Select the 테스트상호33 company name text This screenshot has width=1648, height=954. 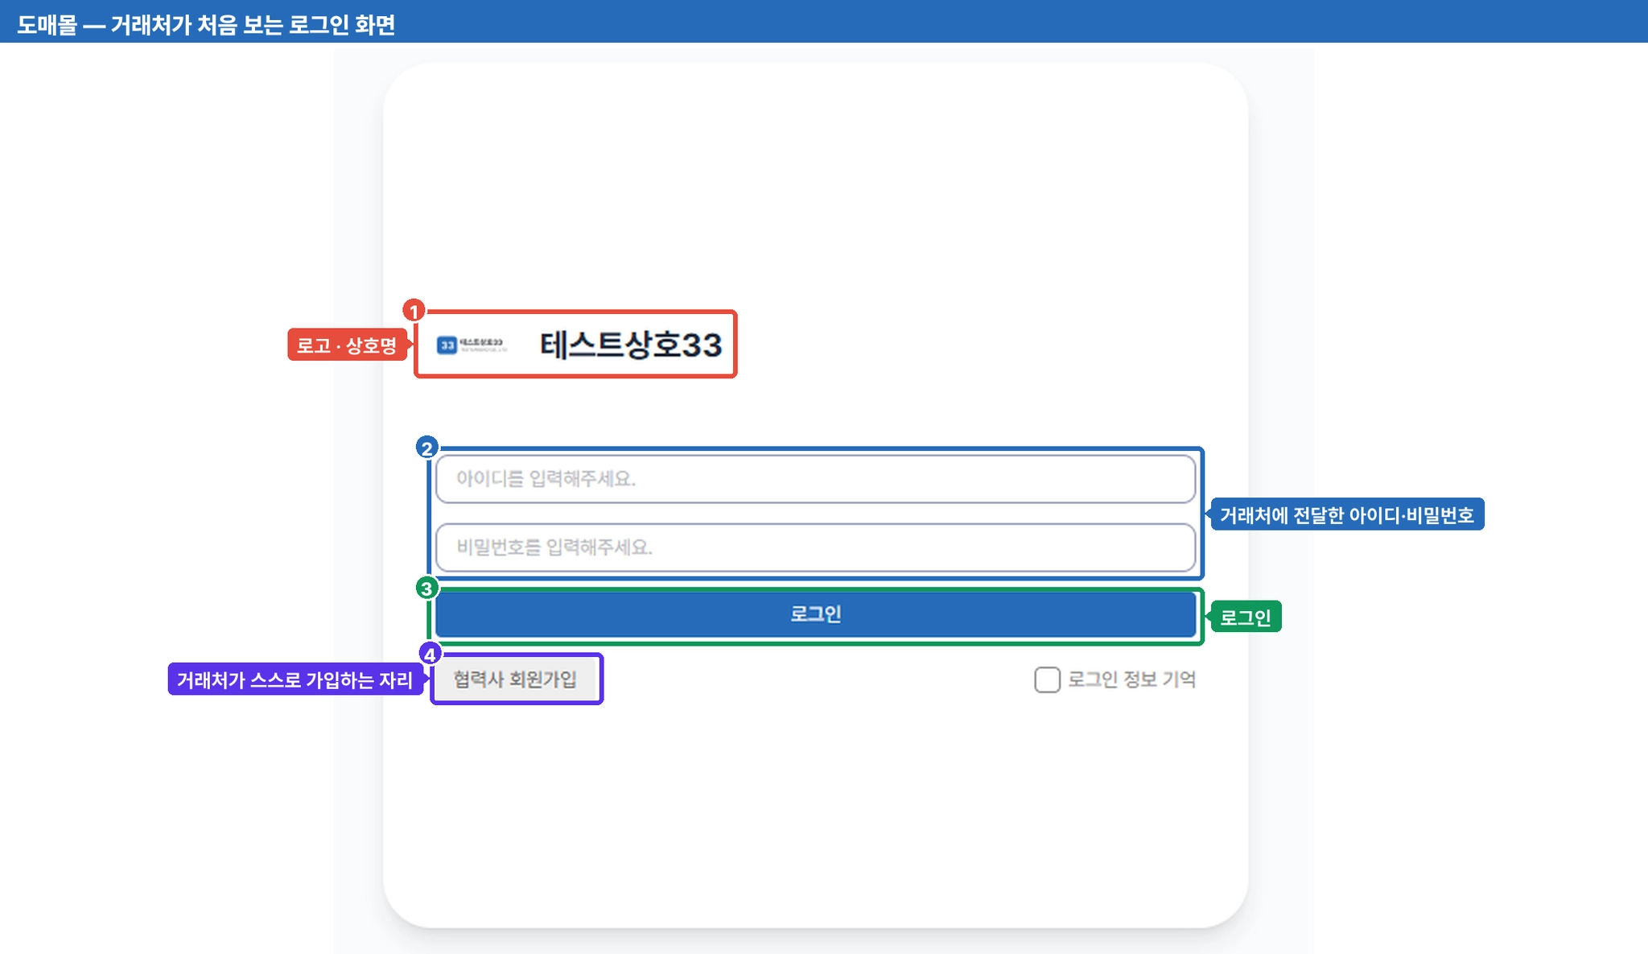tap(631, 345)
